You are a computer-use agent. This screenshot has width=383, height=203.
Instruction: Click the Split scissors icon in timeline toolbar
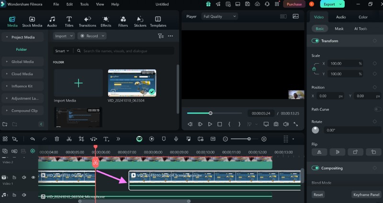[x=69, y=139]
